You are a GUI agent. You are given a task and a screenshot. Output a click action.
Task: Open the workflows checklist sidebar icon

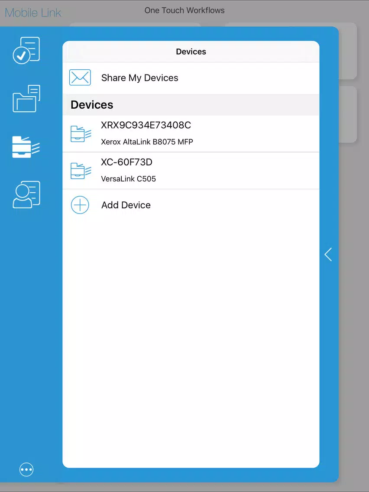click(x=26, y=50)
